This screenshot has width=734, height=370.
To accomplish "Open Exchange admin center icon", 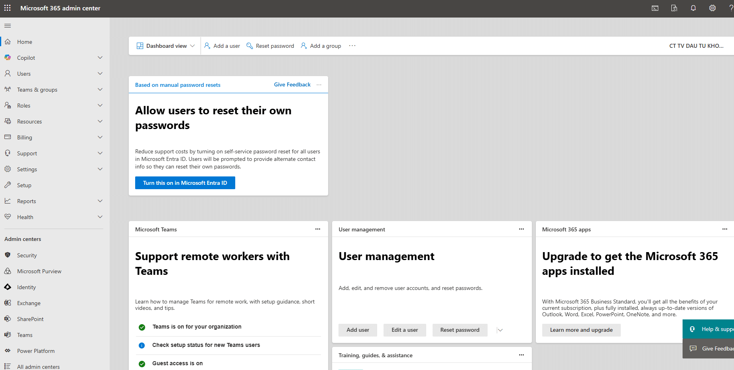I will [x=8, y=303].
